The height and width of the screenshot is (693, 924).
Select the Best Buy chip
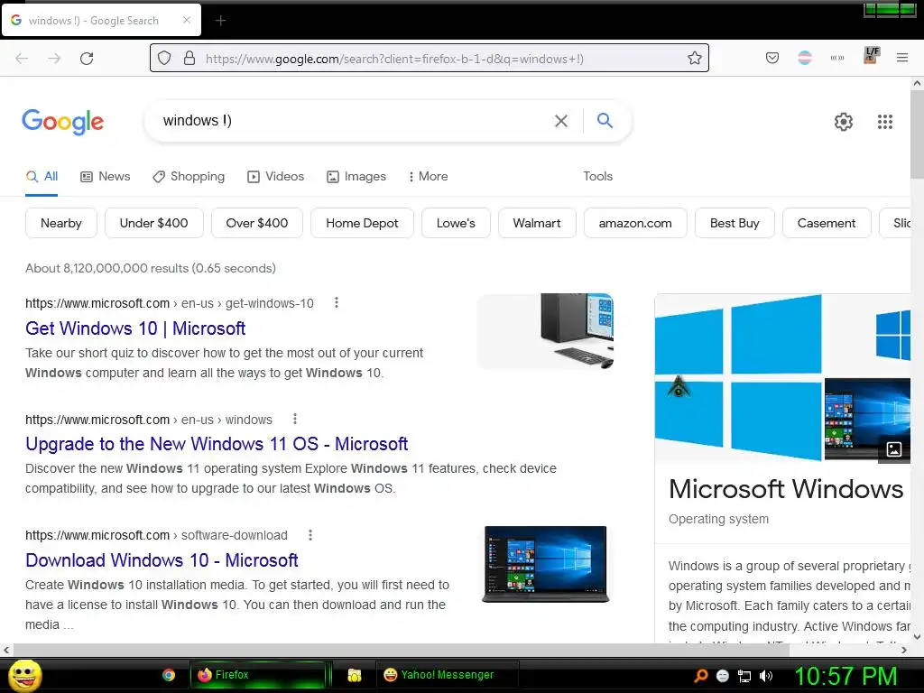tap(735, 223)
